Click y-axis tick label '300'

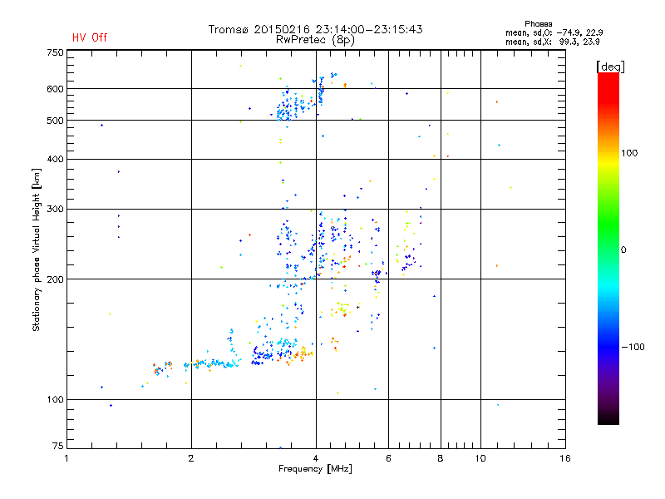55,210
